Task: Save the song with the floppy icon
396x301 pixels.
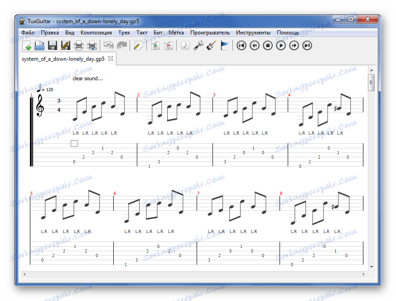Action: click(x=53, y=46)
